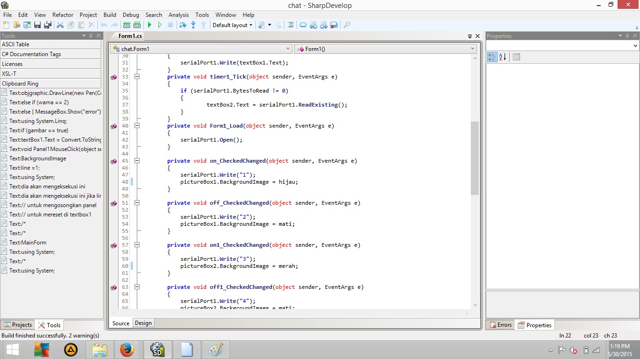Click the editor scroll-down arrow
Screen dimensions: 640x359
pos(475,305)
